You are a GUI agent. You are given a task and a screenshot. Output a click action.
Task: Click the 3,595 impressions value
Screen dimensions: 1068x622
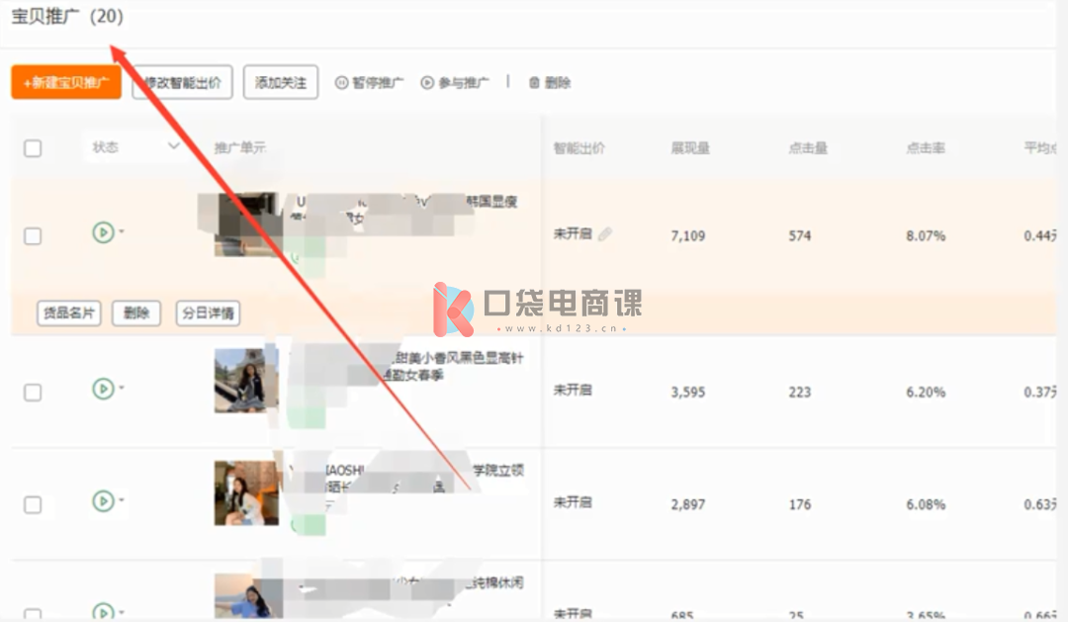pos(688,392)
